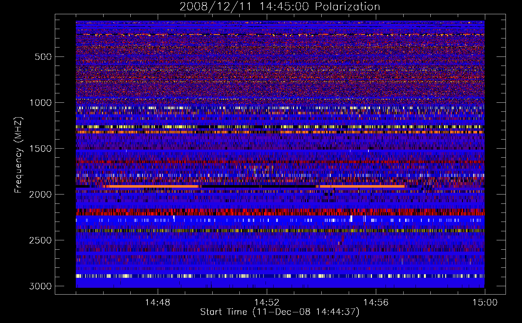Click the 14:56 time tick label
Image resolution: width=522 pixels, height=323 pixels.
click(x=376, y=303)
